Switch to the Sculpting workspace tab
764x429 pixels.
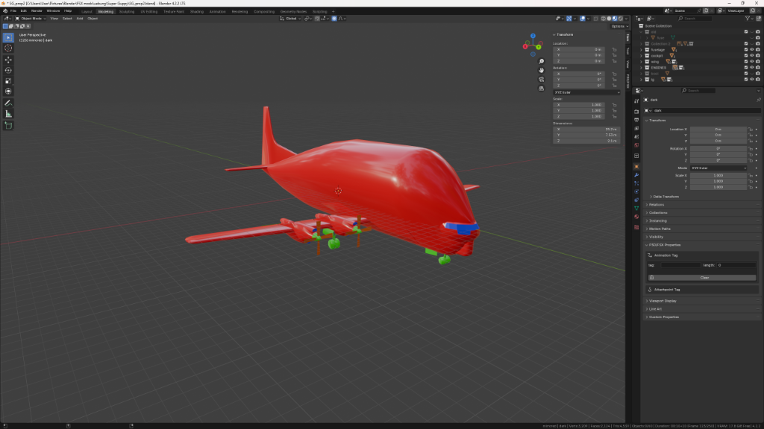pos(127,12)
